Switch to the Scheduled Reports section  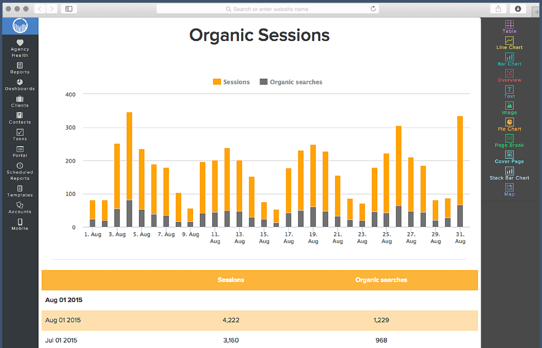click(x=20, y=172)
